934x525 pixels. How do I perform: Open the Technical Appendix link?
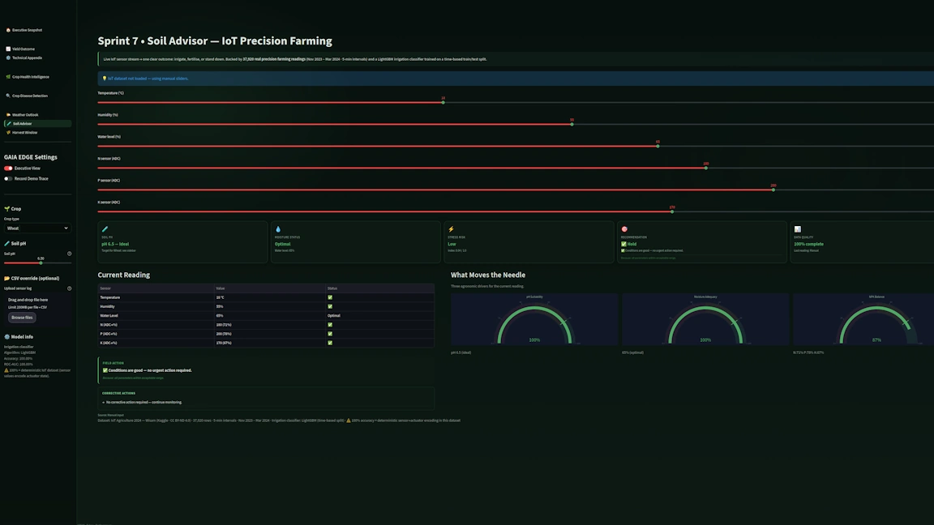point(27,58)
